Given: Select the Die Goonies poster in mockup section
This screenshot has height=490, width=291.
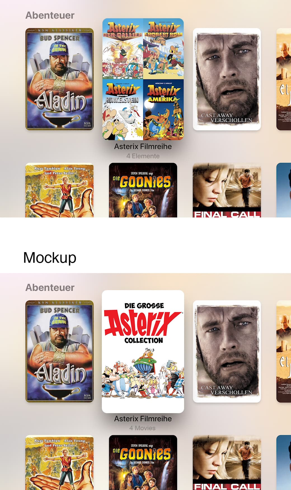Looking at the screenshot, I should (x=143, y=462).
